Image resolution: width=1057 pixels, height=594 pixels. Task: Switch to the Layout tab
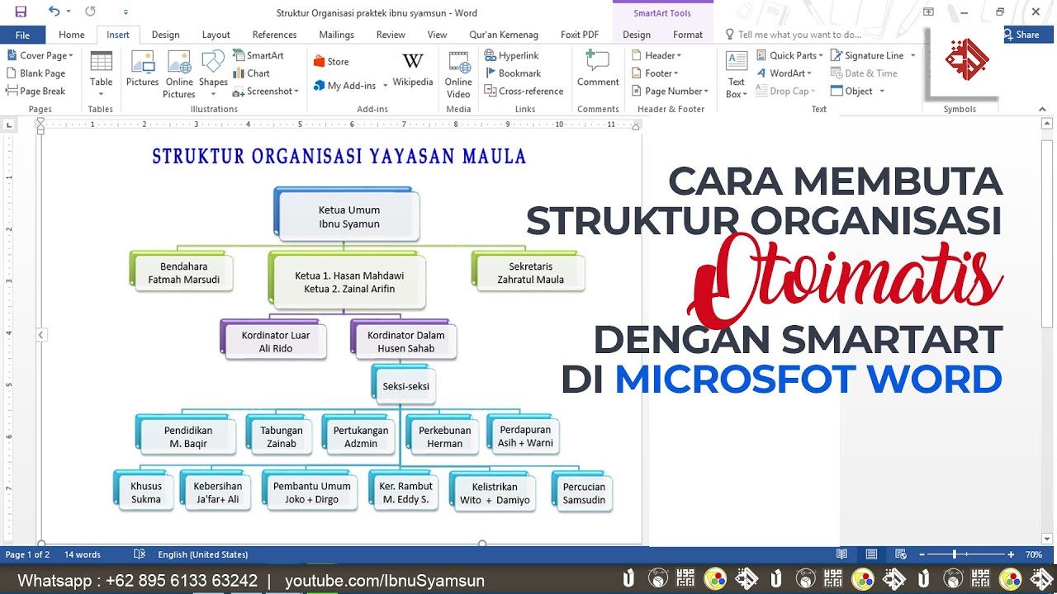(x=216, y=35)
